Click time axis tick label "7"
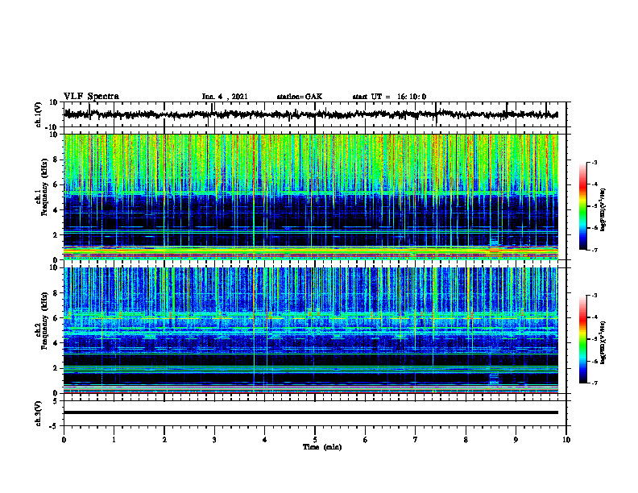638x493 pixels. click(x=416, y=440)
